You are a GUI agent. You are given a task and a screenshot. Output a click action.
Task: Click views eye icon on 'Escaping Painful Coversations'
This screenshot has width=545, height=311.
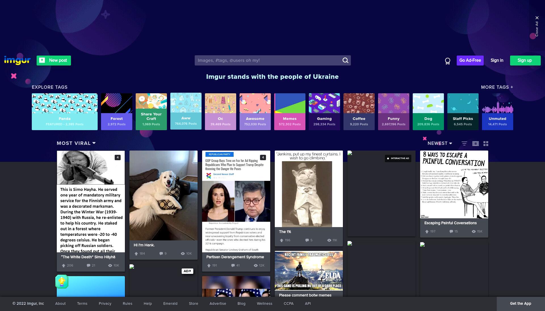pos(473,231)
